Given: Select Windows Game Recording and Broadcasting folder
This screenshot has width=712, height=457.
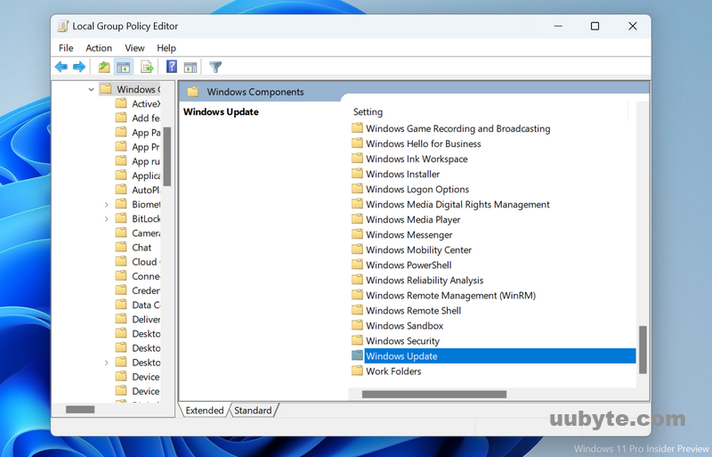Looking at the screenshot, I should (x=458, y=128).
